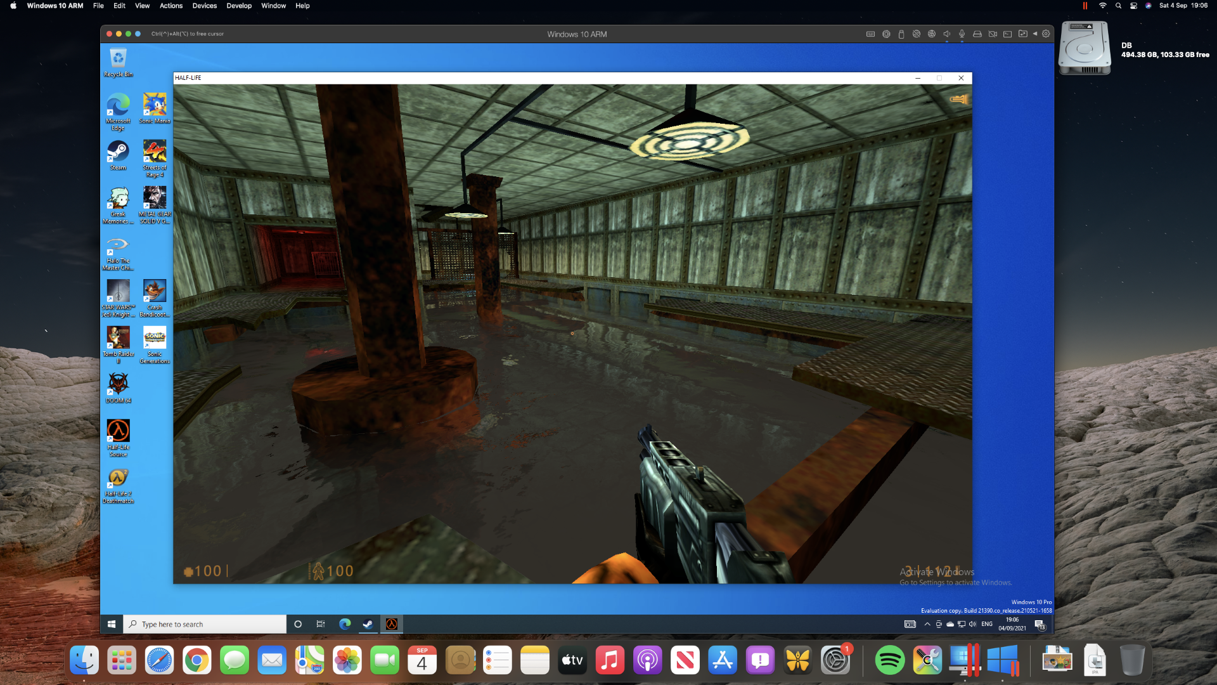Open Google Chrome from the Dock
The image size is (1217, 685).
point(197,661)
